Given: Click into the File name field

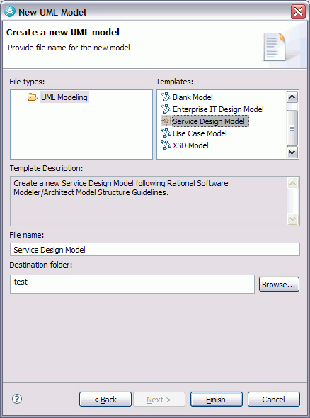Looking at the screenshot, I should (x=155, y=250).
